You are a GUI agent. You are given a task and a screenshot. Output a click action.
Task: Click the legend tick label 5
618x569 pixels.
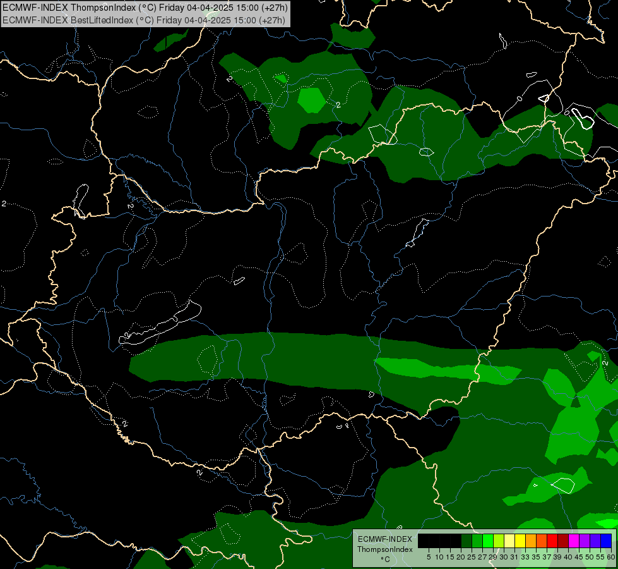coord(429,557)
